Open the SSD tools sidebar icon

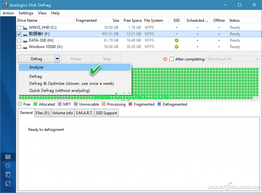pyautogui.click(x=8, y=184)
